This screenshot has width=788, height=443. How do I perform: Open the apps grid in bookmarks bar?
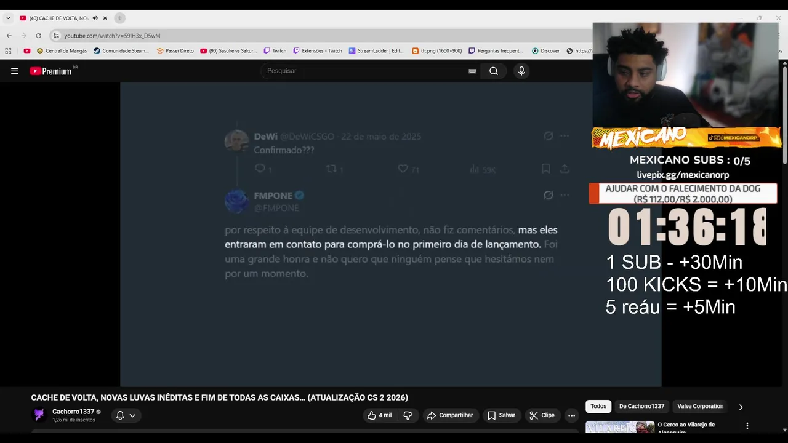[8, 51]
